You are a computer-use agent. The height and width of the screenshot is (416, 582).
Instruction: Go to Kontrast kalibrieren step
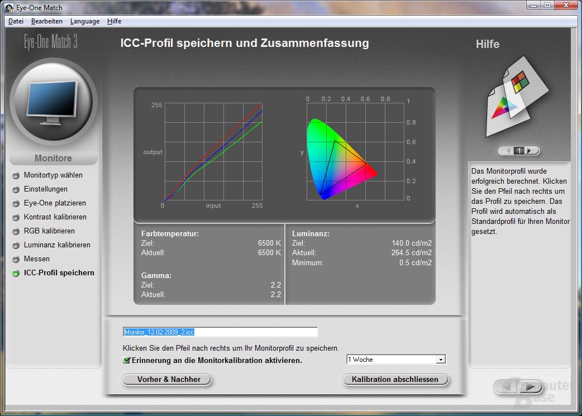(x=55, y=217)
